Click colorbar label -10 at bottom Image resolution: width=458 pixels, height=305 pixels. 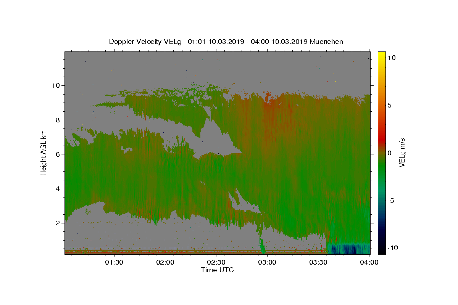[392, 248]
